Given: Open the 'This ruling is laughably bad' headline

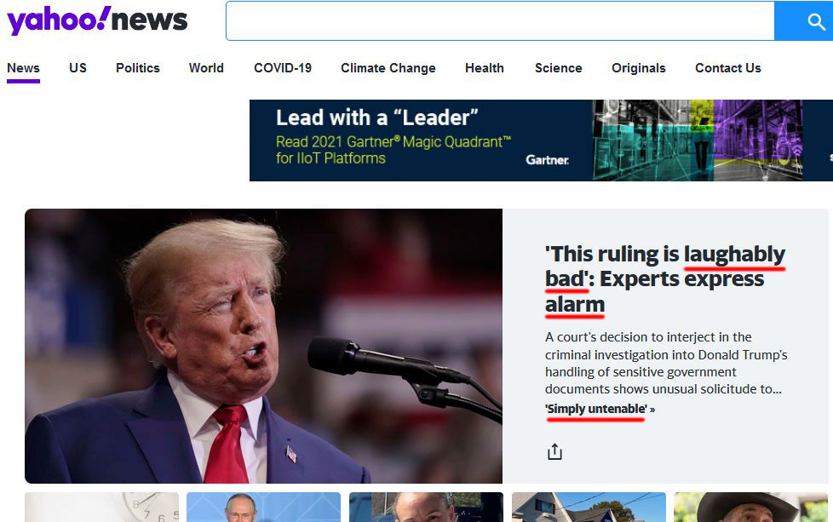Looking at the screenshot, I should pyautogui.click(x=664, y=279).
